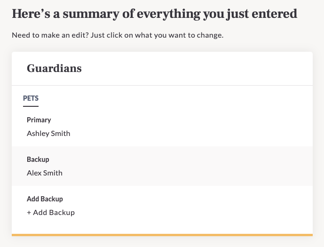Click the "Primary" field label
This screenshot has width=324, height=247.
(x=39, y=120)
